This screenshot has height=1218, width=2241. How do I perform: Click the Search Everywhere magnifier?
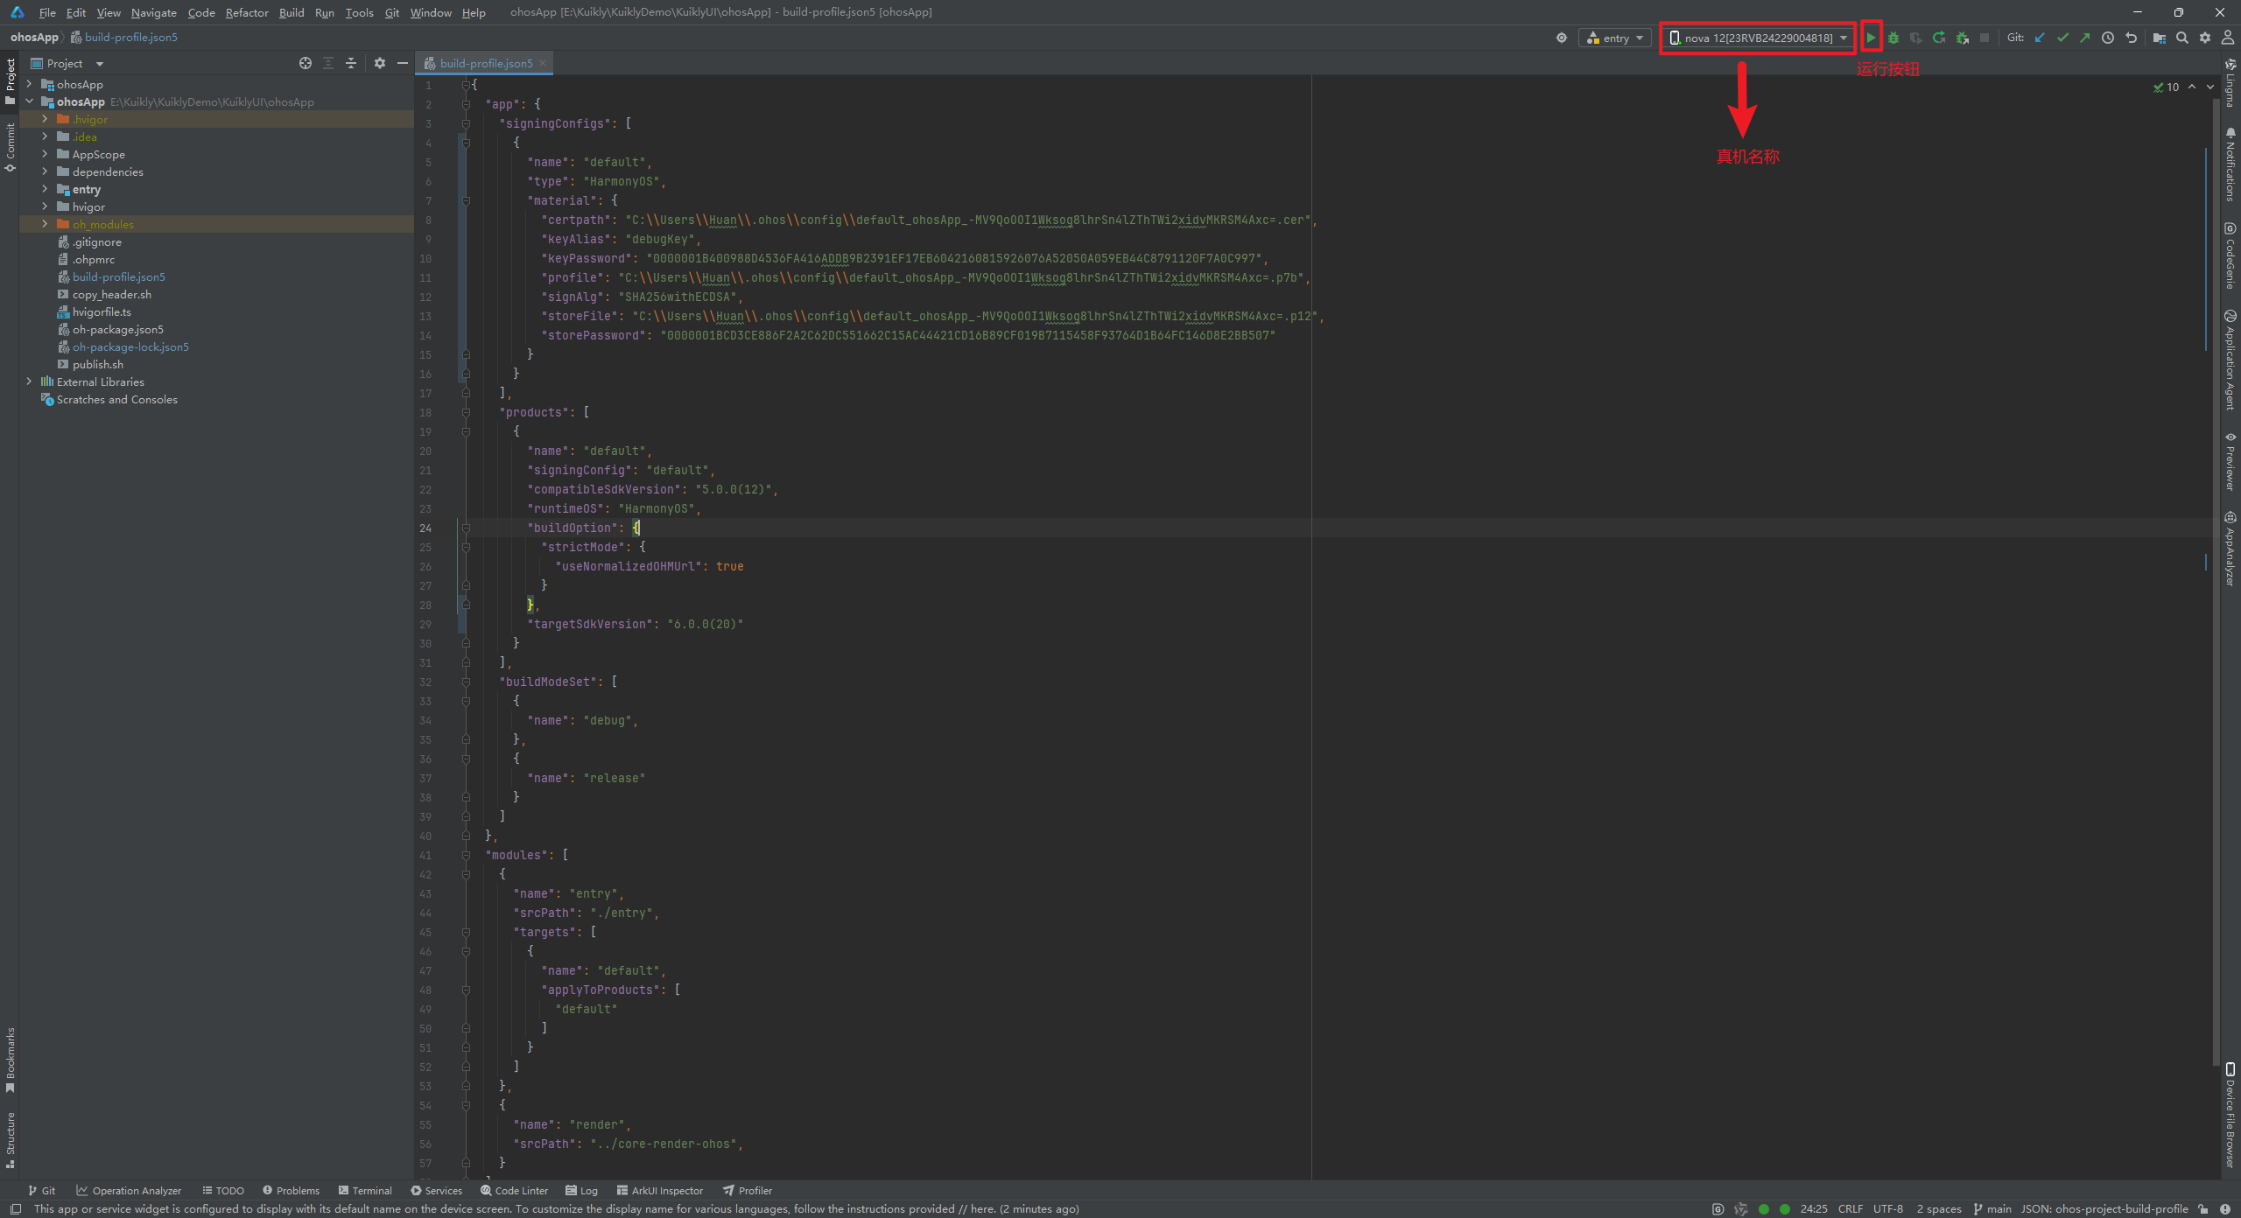[2182, 38]
